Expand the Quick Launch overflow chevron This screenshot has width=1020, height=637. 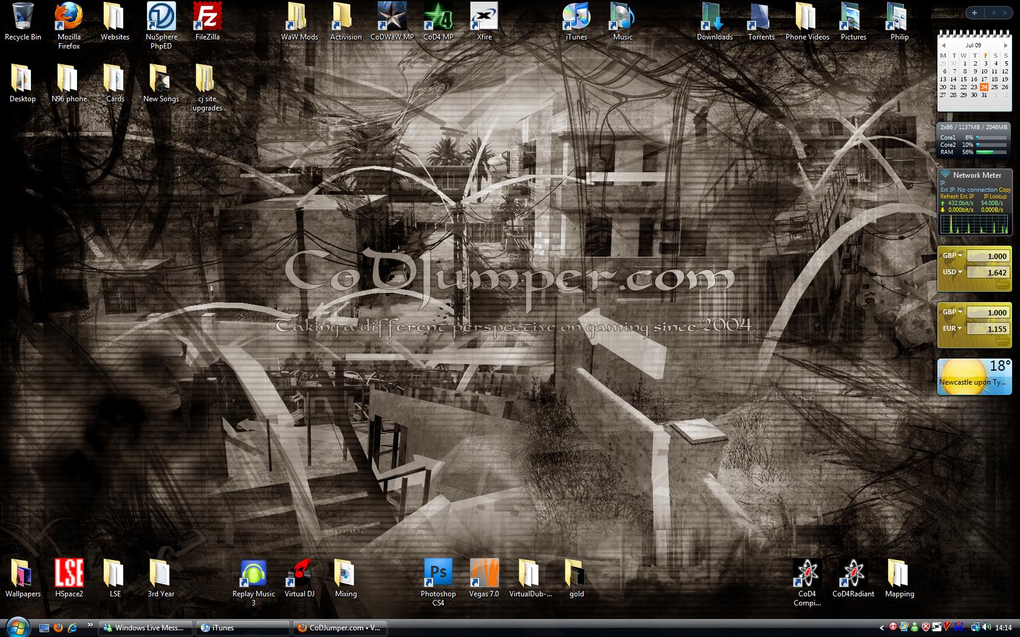pos(90,624)
